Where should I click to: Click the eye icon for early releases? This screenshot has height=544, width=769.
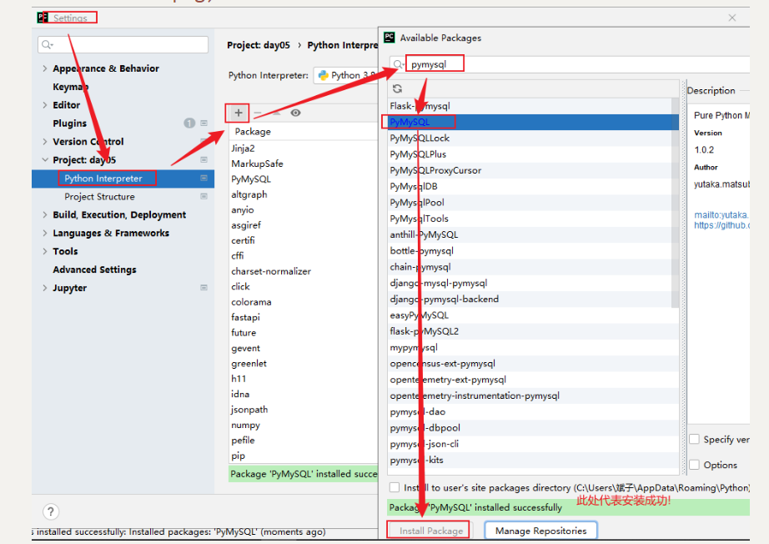(295, 113)
